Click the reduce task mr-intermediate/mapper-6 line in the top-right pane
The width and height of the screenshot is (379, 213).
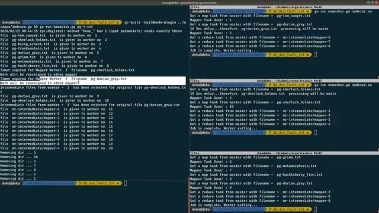[260, 37]
